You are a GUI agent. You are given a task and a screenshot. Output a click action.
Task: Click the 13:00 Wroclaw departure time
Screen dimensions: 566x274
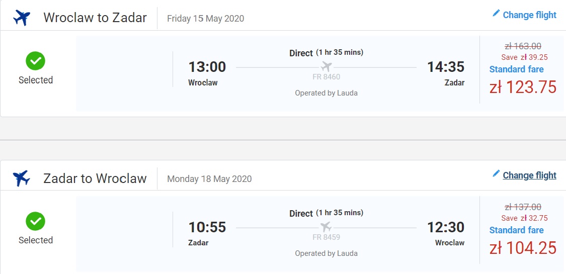(207, 67)
